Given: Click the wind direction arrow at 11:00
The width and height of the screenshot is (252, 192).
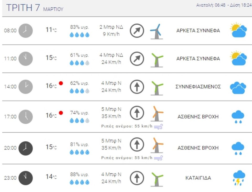Looking at the screenshot, I should (x=137, y=59).
